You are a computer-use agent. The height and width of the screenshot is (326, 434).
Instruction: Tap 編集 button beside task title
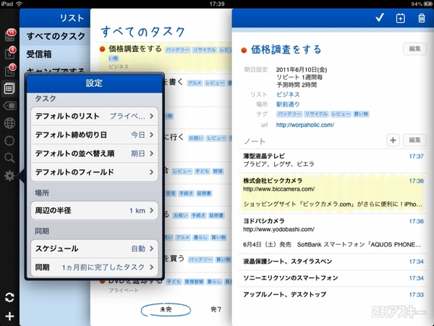(x=414, y=49)
